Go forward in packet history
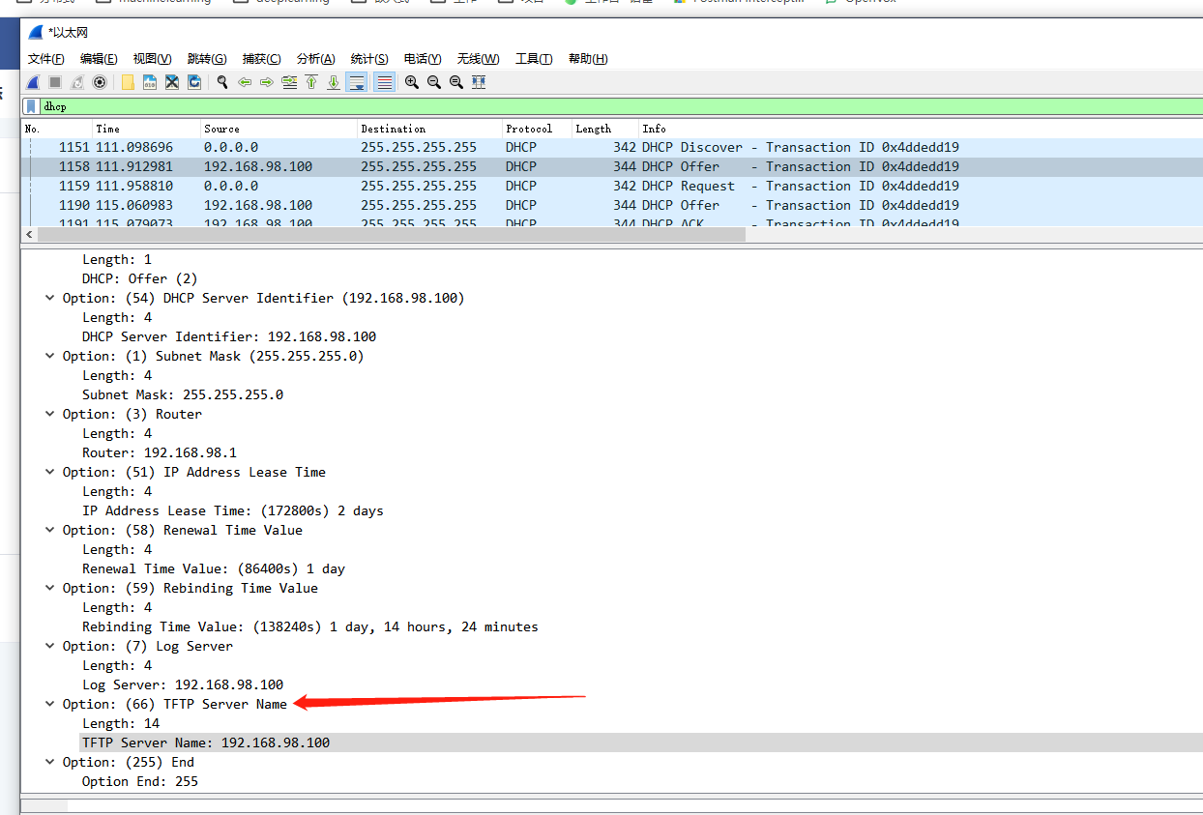 [267, 82]
